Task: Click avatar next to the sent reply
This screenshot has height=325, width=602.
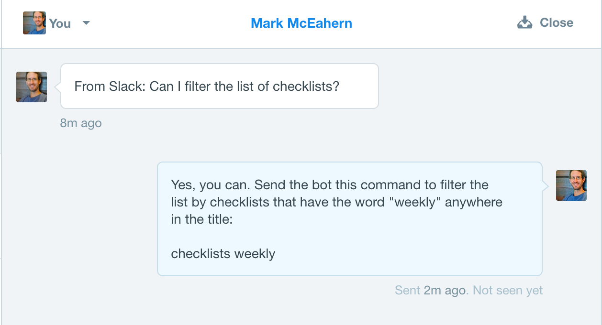Action: click(571, 185)
